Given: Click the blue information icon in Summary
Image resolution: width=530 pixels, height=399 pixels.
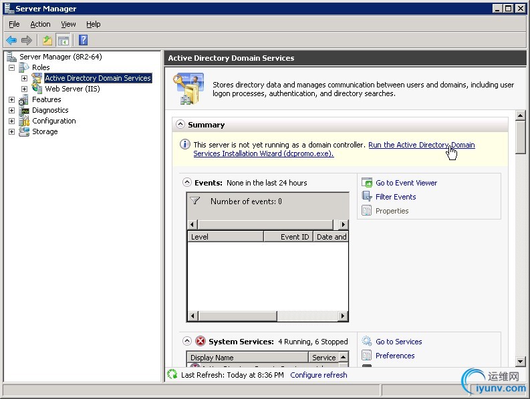Looking at the screenshot, I should [185, 145].
